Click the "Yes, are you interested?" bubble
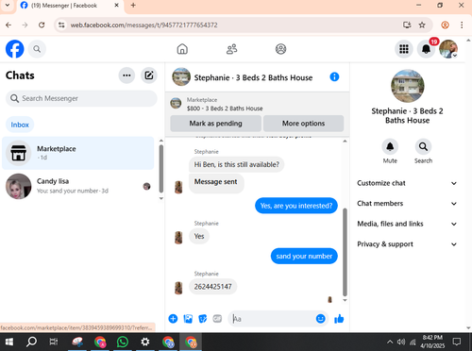The width and height of the screenshot is (472, 351). (296, 206)
